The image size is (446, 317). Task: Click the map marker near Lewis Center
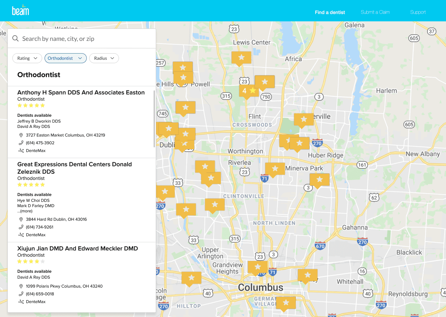click(x=241, y=57)
